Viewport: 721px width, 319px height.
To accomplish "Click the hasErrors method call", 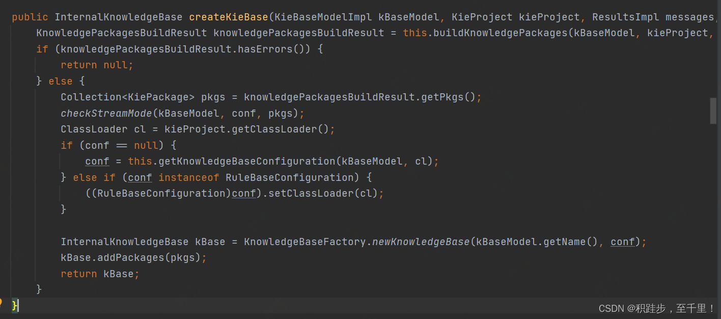I will (x=265, y=49).
